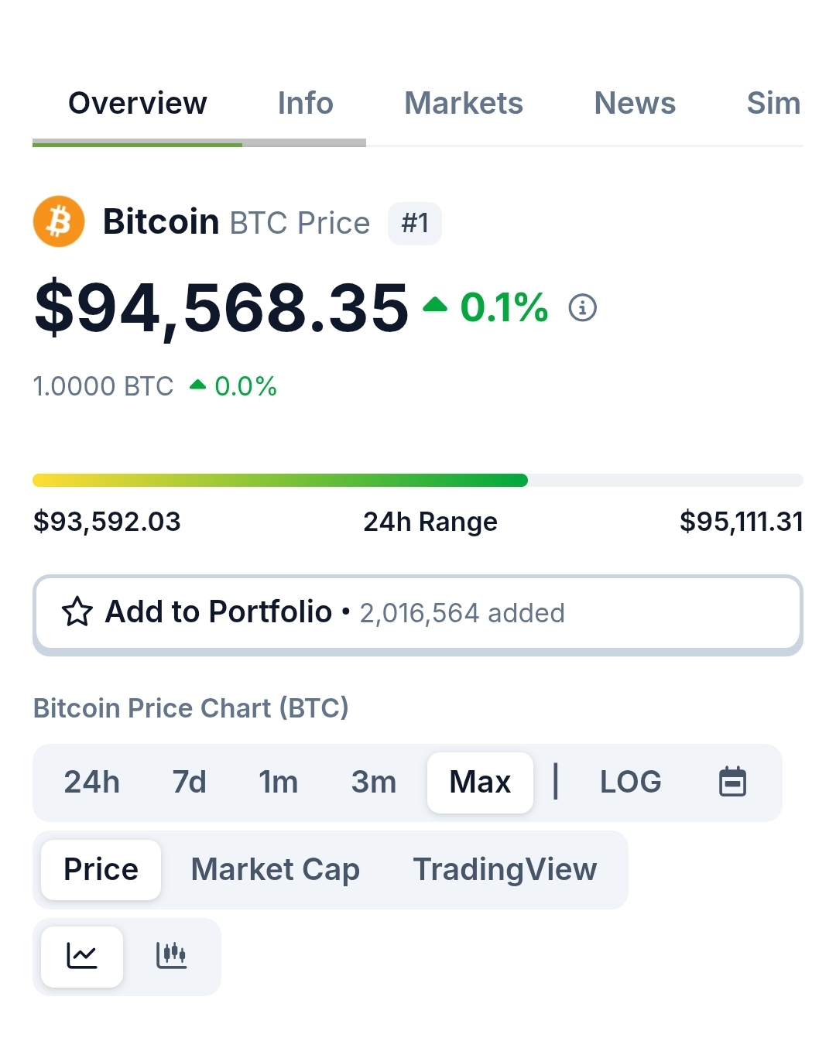The width and height of the screenshot is (836, 1048).
Task: Switch to line chart view
Action: pyautogui.click(x=82, y=957)
